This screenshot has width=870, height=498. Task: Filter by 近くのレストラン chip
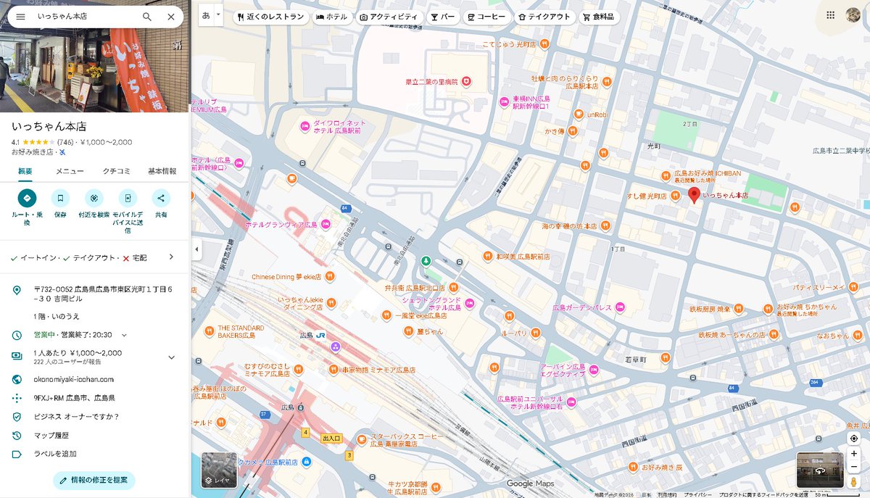pos(270,17)
